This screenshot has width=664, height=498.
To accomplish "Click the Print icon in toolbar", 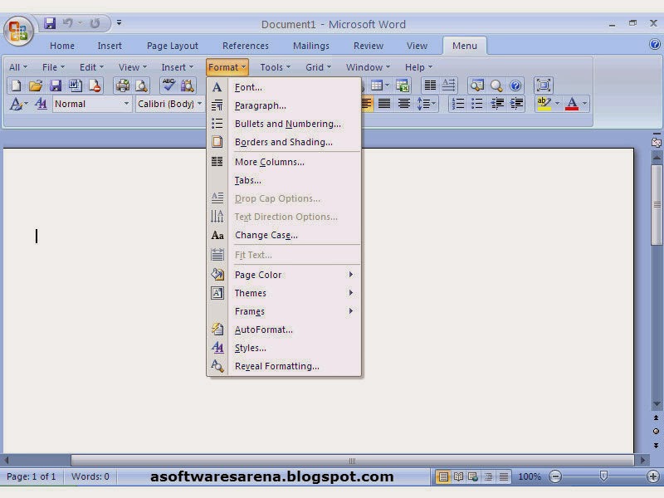I will click(123, 85).
